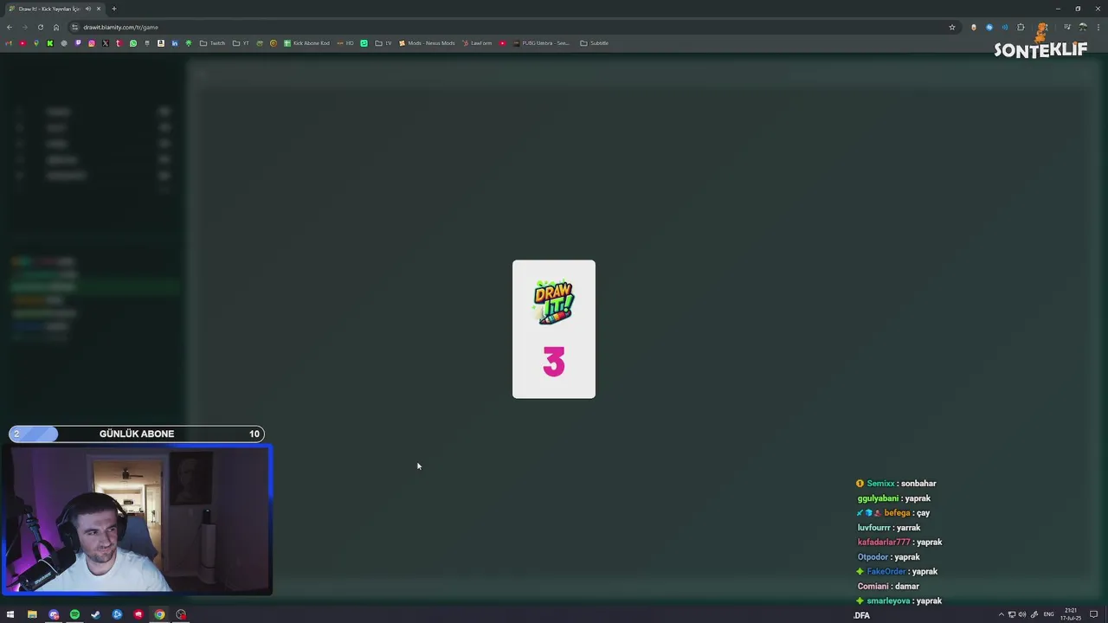Viewport: 1108px width, 623px height.
Task: Open the Instagram bookmark icon
Action: 92,43
